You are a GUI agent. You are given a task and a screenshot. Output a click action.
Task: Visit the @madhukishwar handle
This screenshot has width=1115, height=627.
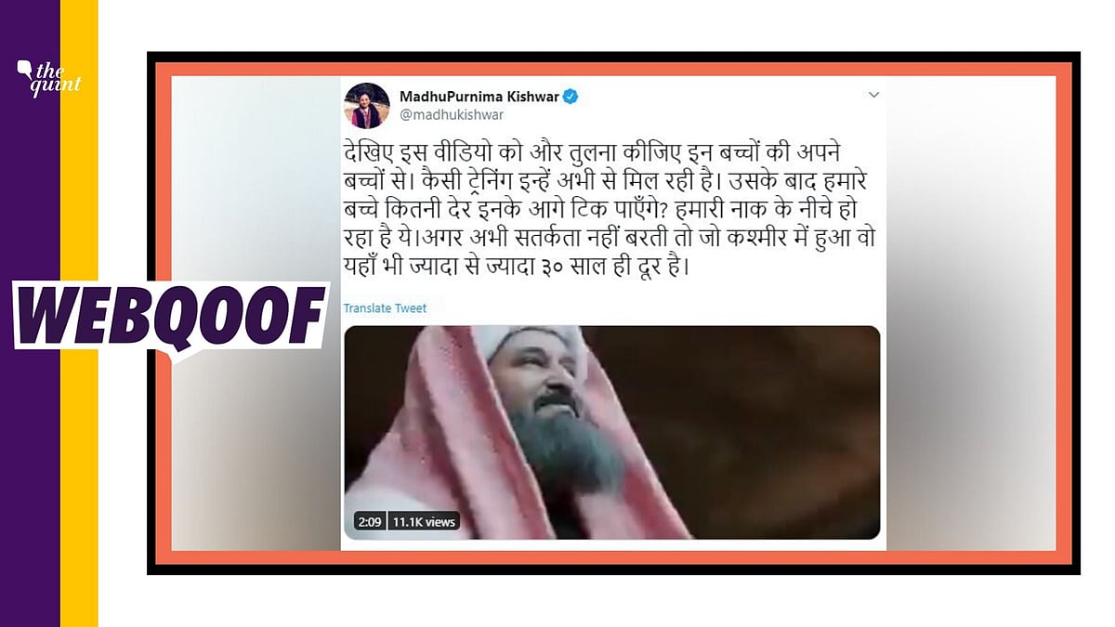440,115
